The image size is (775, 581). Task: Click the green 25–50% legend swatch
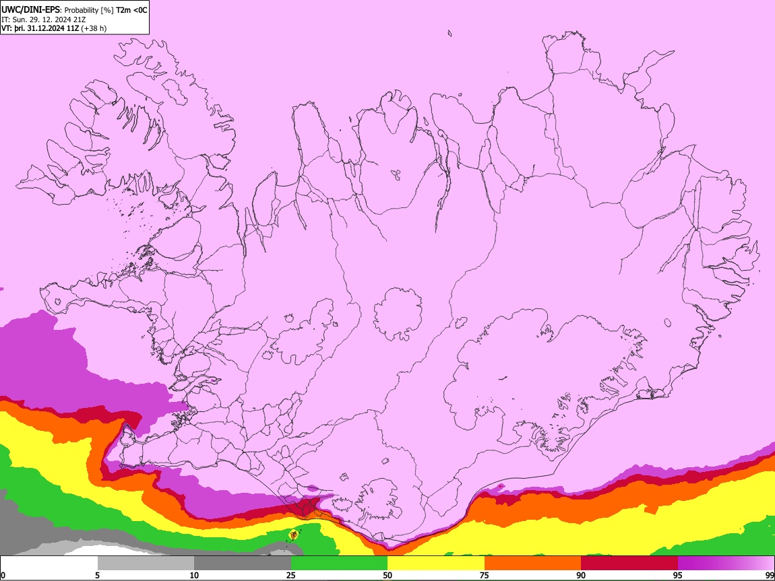click(339, 563)
